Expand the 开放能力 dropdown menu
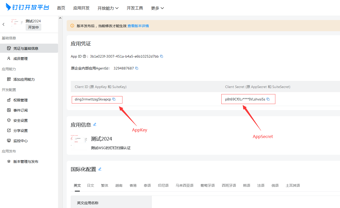 [x=108, y=8]
